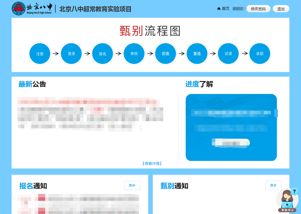
Task: Open 查看详情 announcement details link
Action: click(152, 163)
